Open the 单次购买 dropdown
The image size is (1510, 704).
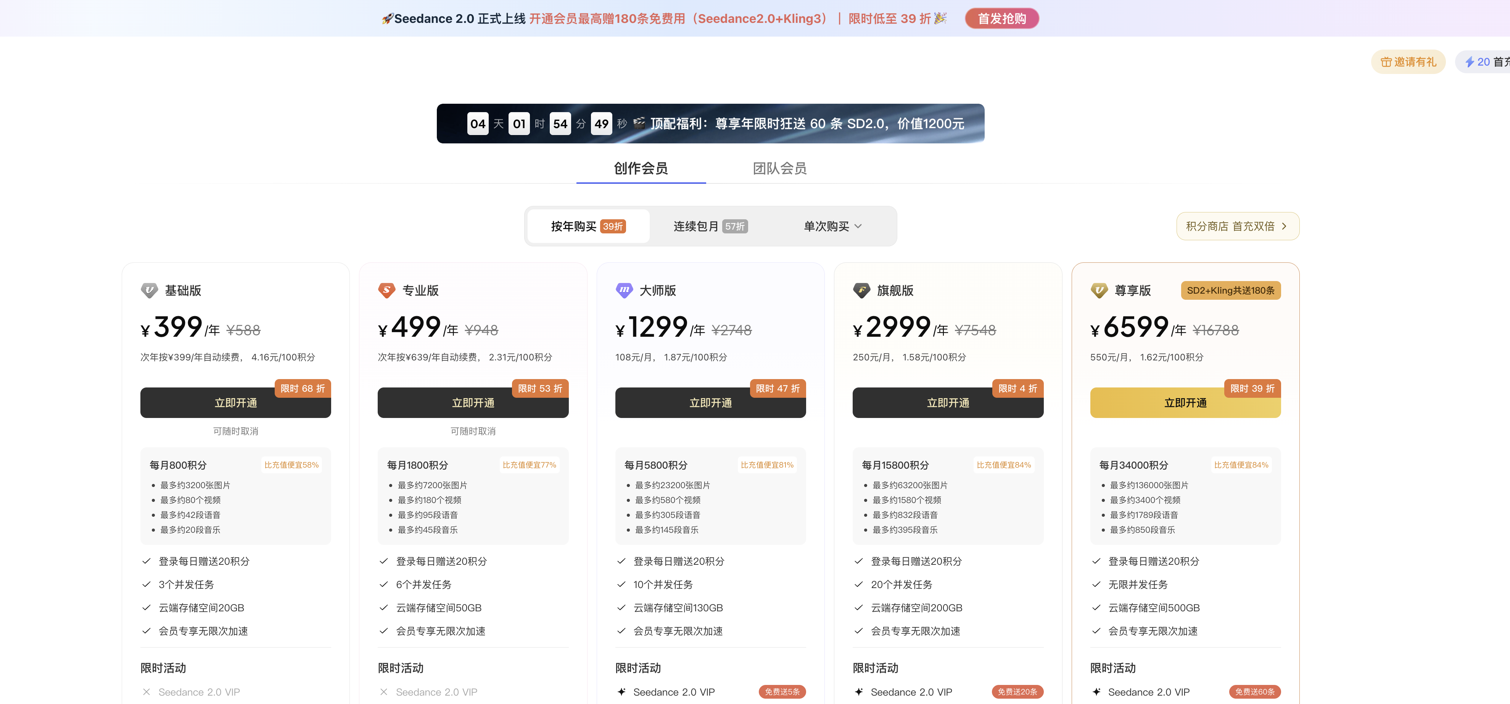(832, 226)
